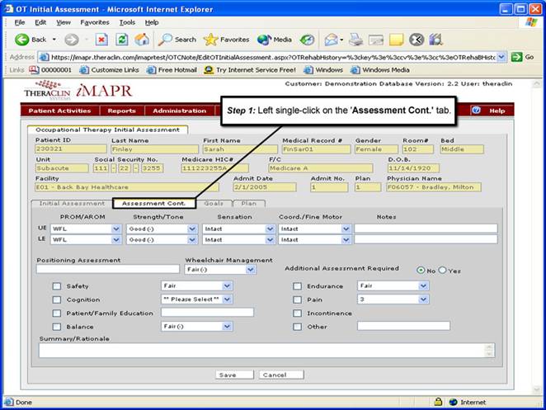Image resolution: width=546 pixels, height=410 pixels.
Task: Open the Tools menu
Action: [126, 21]
